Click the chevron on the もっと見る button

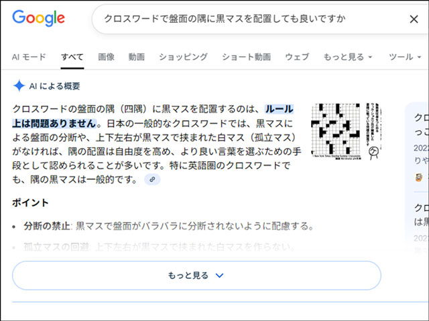[219, 275]
